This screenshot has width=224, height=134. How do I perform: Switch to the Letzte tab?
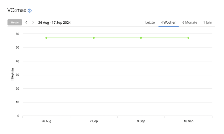[150, 22]
